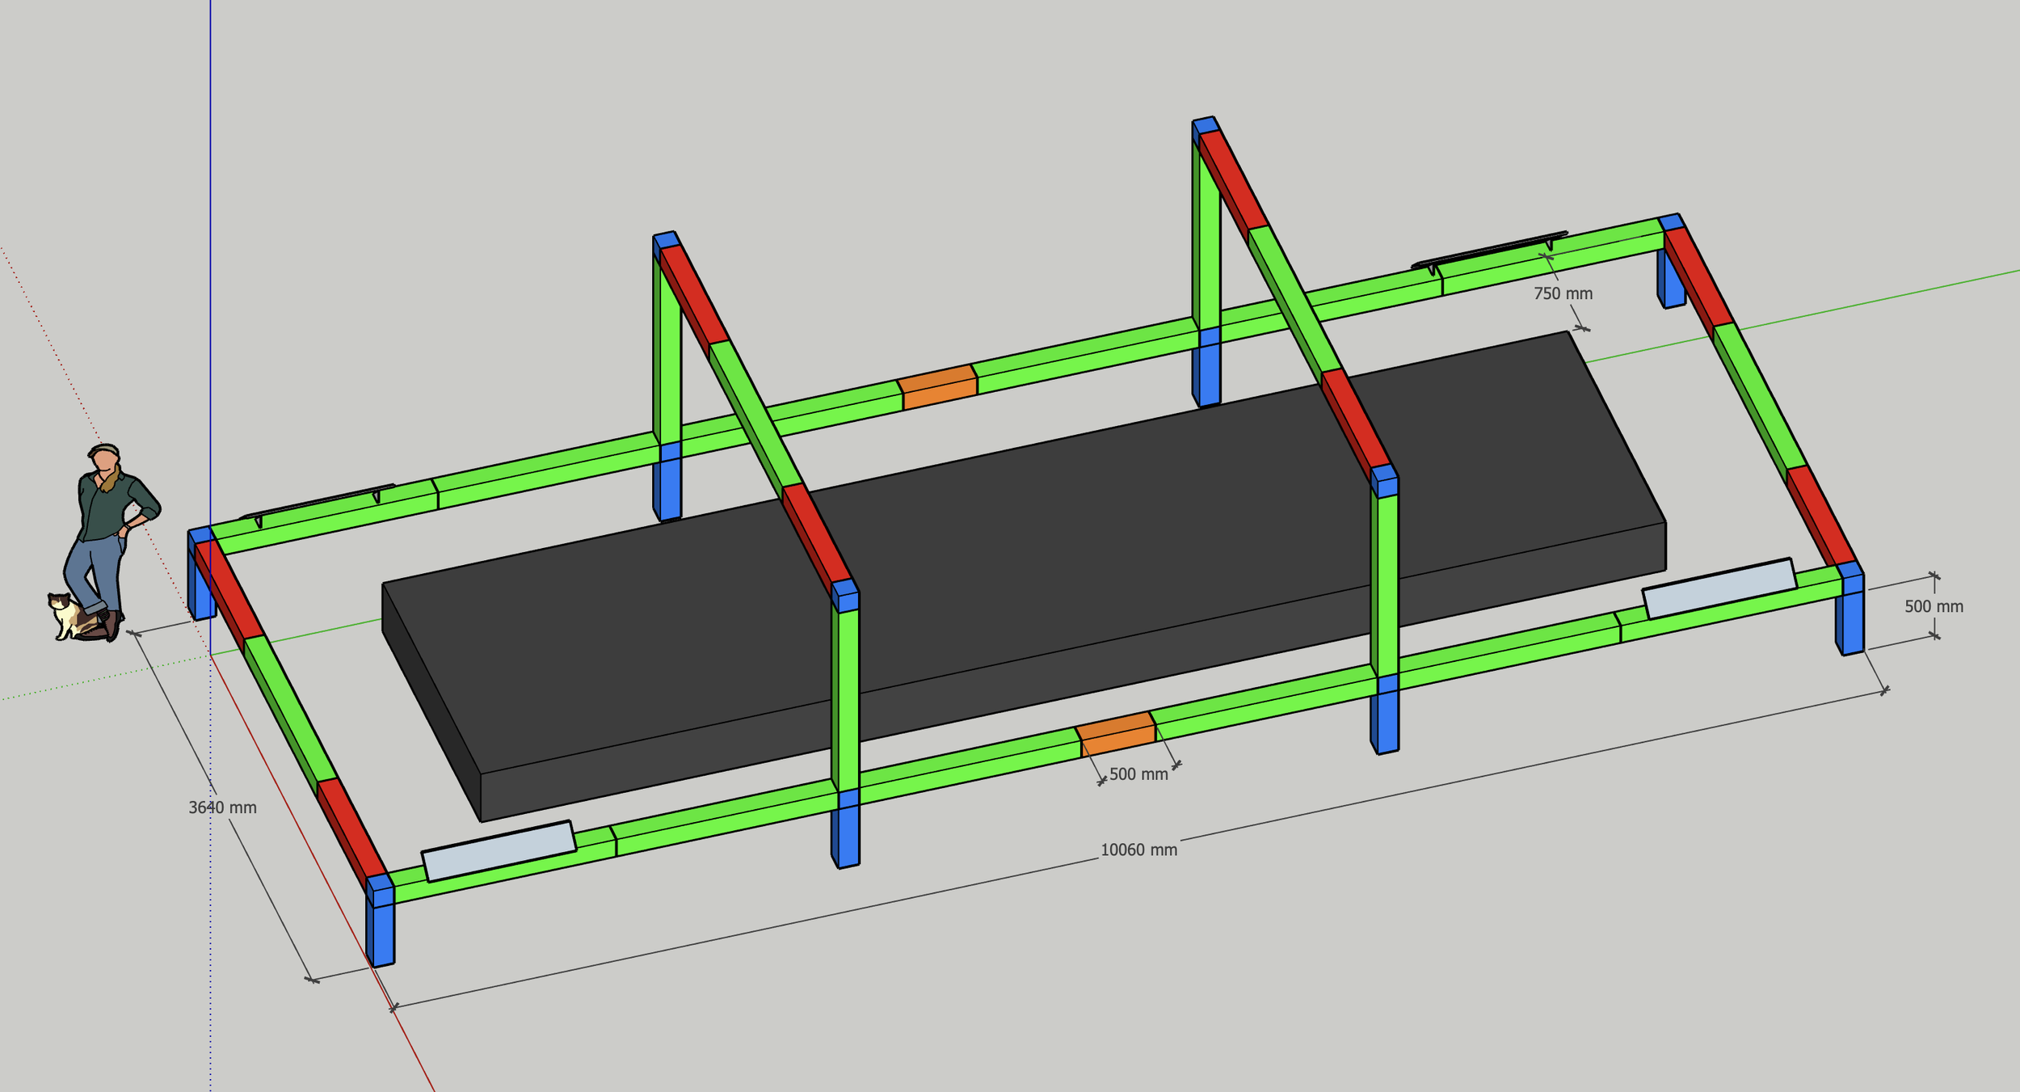Click the light gray panel at front-left

coord(499,851)
